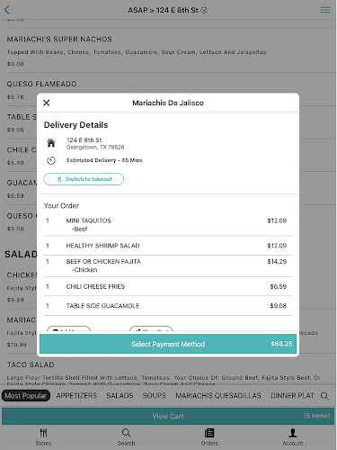Image resolution: width=337 pixels, height=450 pixels.
Task: Click Select Payment Method button
Action: [168, 344]
